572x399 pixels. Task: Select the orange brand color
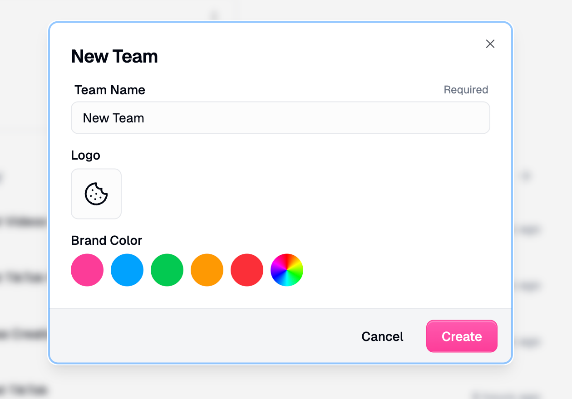coord(207,270)
